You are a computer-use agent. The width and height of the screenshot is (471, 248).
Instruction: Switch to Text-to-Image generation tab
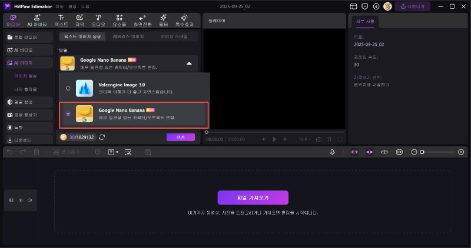click(x=82, y=36)
